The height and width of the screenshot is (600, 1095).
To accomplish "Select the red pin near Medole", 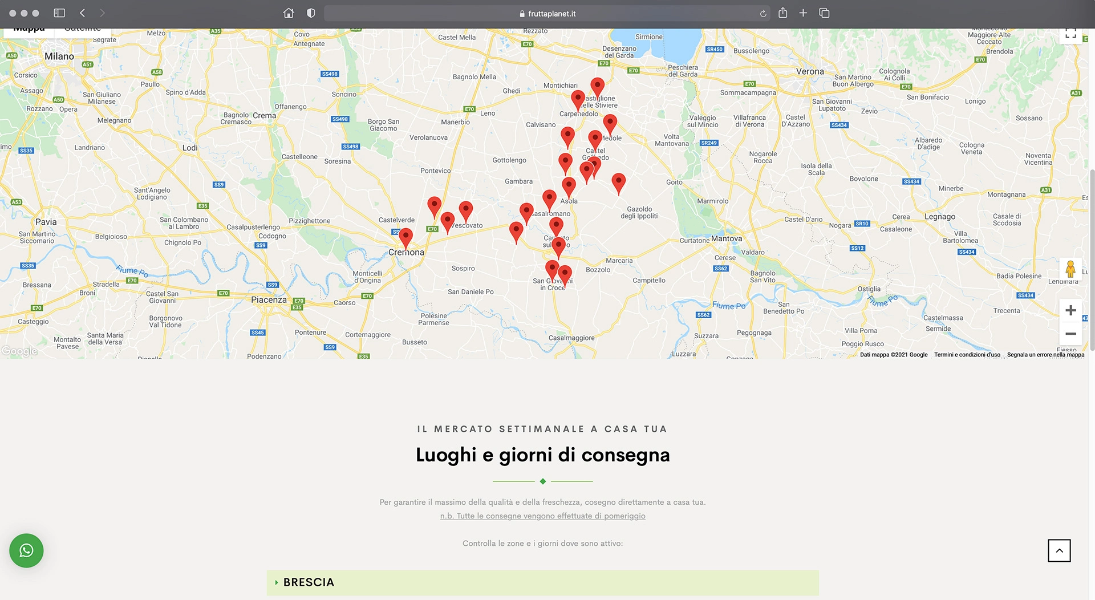I will pyautogui.click(x=610, y=125).
